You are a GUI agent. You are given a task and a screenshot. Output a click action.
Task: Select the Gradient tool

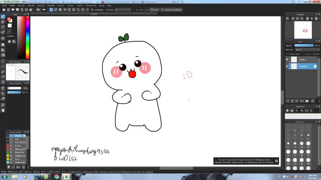(x=3, y=55)
